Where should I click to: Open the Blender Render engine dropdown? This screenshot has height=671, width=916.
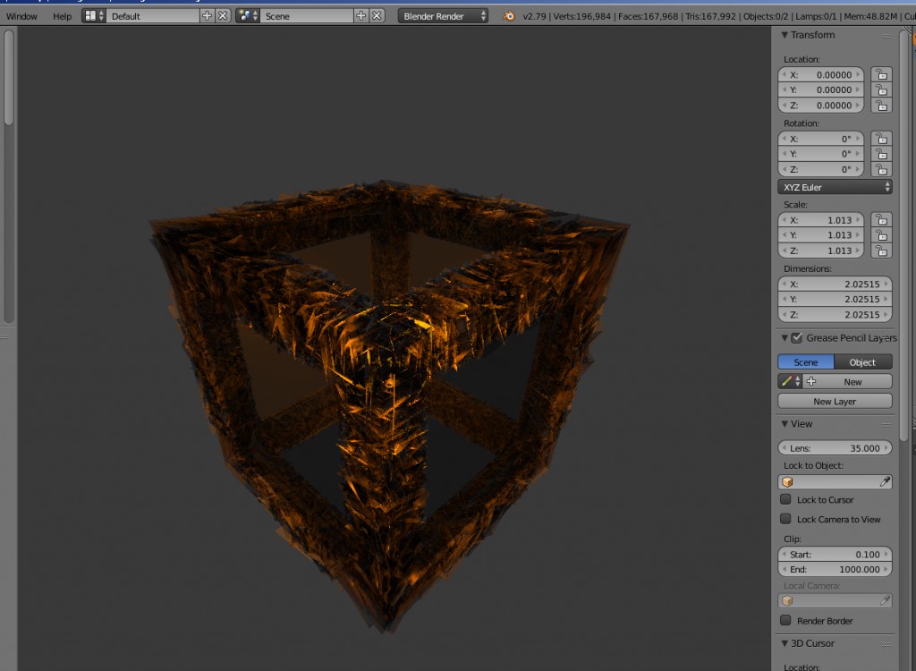coord(442,14)
